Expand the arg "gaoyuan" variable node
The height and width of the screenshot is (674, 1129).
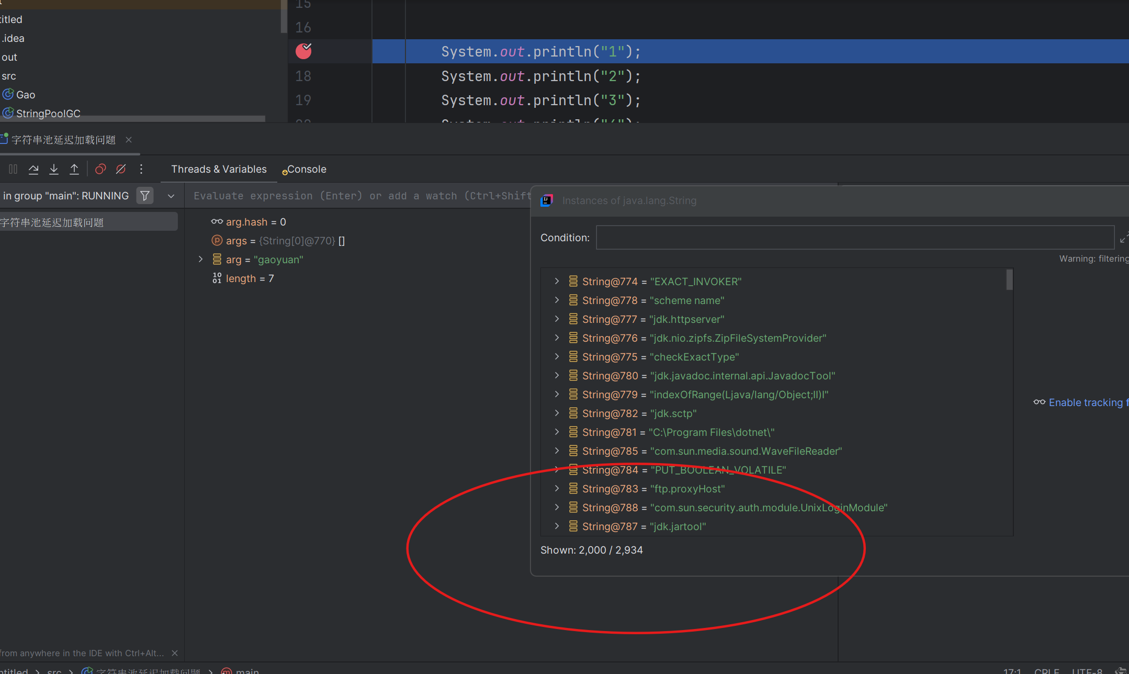click(200, 260)
